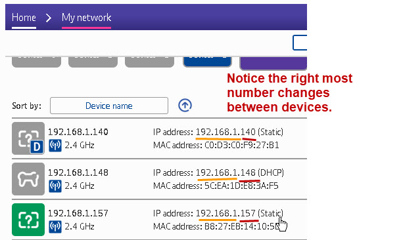Click the white outlined box at top right
403x240 pixels.
click(300, 43)
